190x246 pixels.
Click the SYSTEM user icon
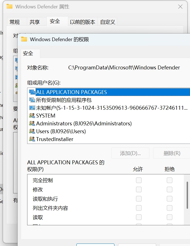pos(32,116)
